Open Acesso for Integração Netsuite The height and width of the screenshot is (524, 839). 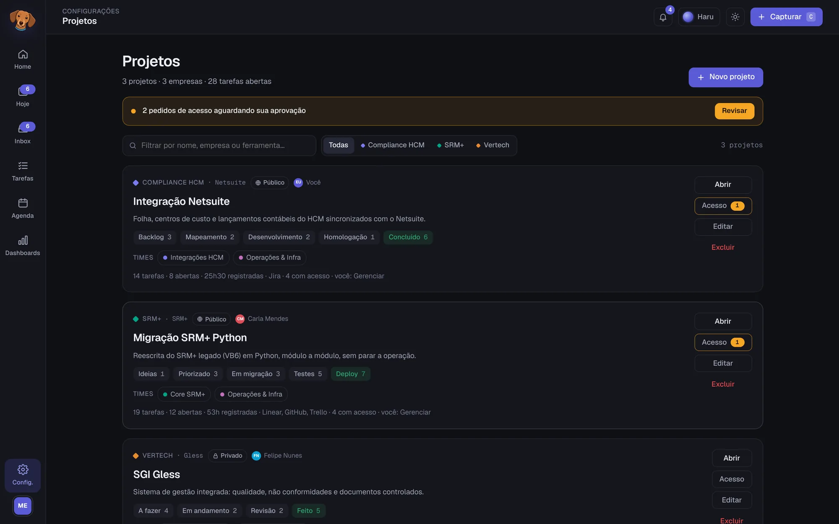(x=723, y=206)
